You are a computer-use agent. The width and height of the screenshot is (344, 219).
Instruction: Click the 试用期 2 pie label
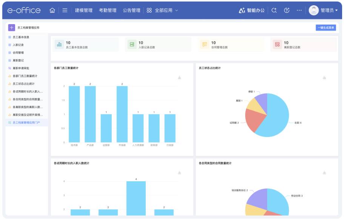(x=234, y=123)
